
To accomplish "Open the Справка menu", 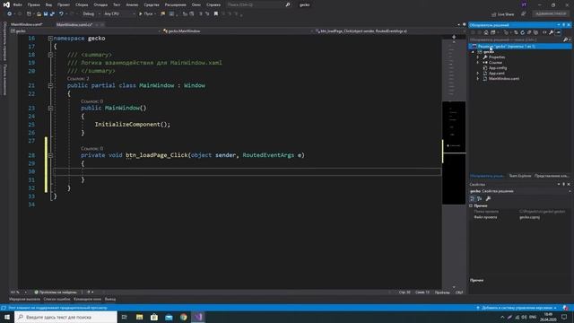I will (213, 4).
